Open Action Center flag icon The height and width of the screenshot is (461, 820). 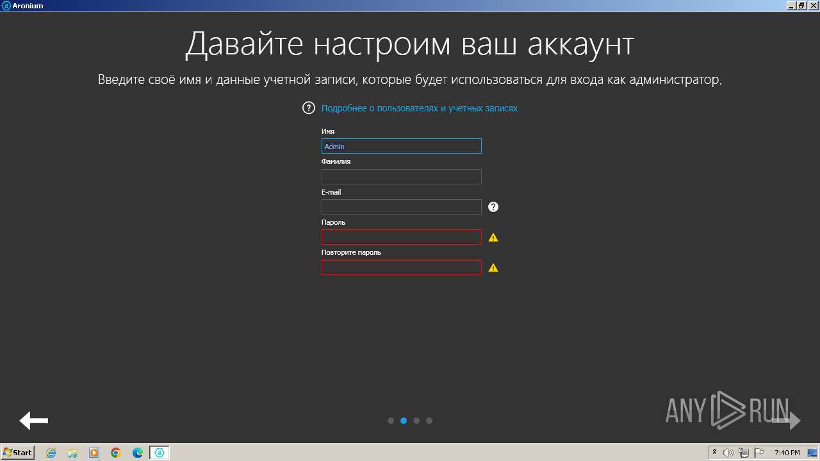coord(759,453)
